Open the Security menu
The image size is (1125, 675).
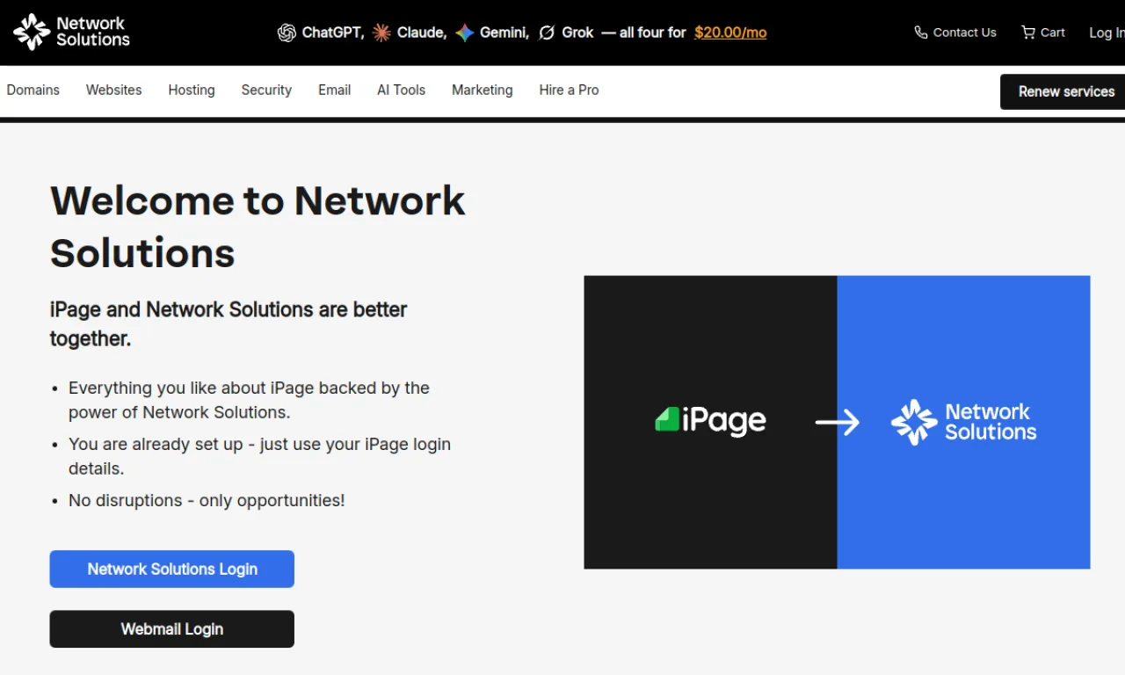(x=266, y=90)
